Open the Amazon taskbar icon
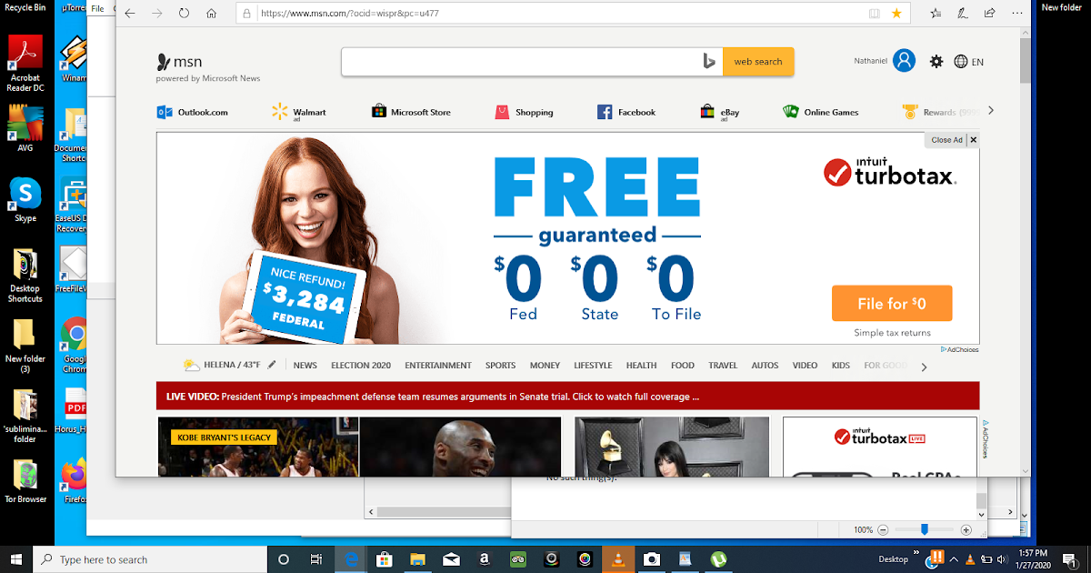The height and width of the screenshot is (573, 1091). 484,559
